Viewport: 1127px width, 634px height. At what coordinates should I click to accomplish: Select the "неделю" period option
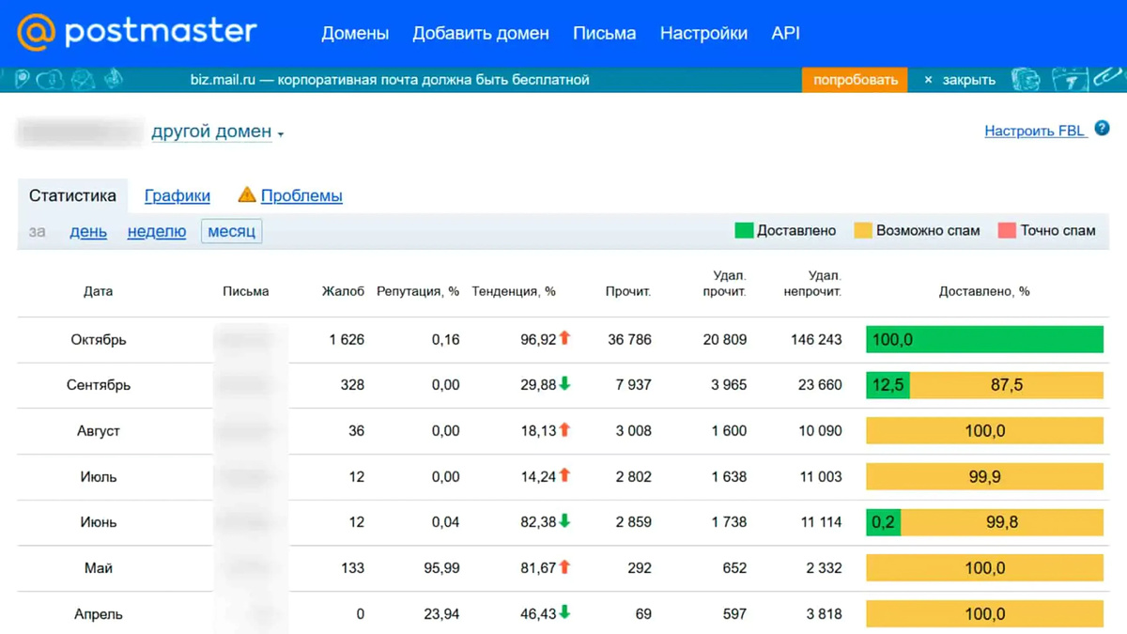pos(156,231)
